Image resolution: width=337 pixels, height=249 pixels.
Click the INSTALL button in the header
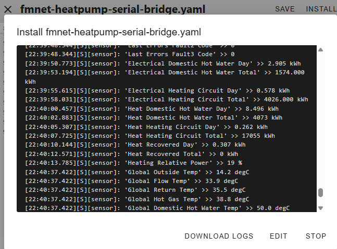(321, 9)
